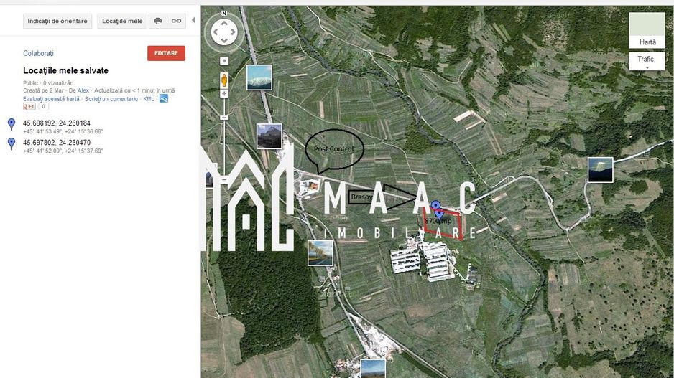Image resolution: width=674 pixels, height=378 pixels.
Task: Open dark hill photo thumbnail at right
Action: [x=600, y=170]
